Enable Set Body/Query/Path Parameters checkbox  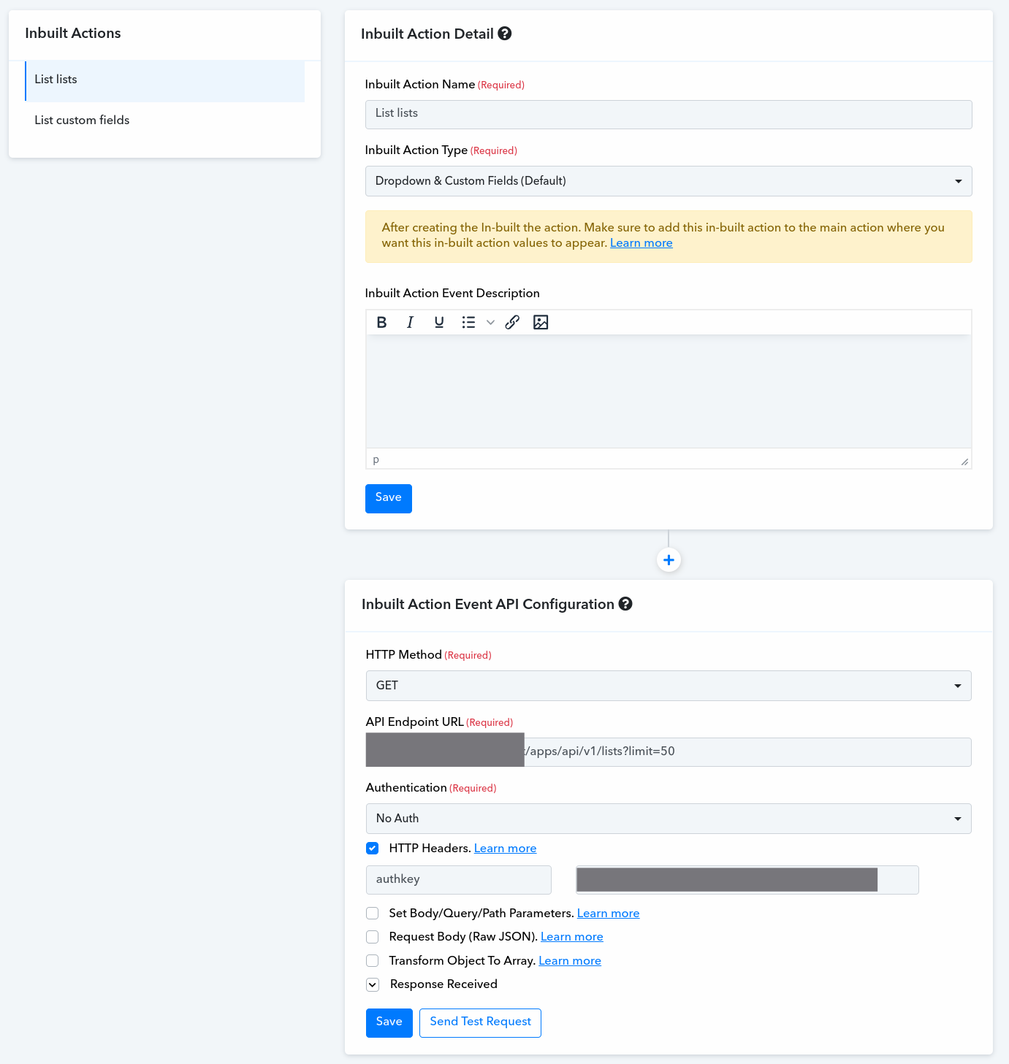coord(373,914)
